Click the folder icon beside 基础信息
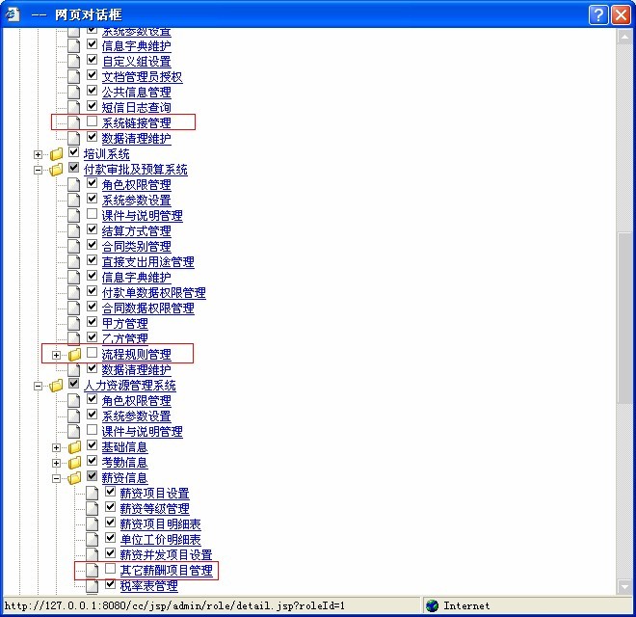 (x=74, y=447)
